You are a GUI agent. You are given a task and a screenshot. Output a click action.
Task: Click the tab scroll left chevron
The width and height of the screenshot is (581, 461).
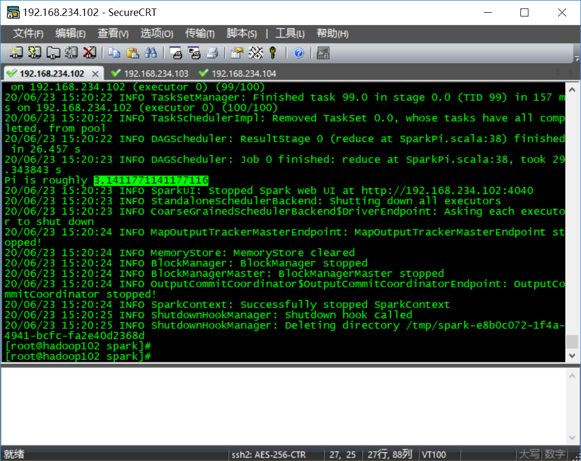click(557, 73)
